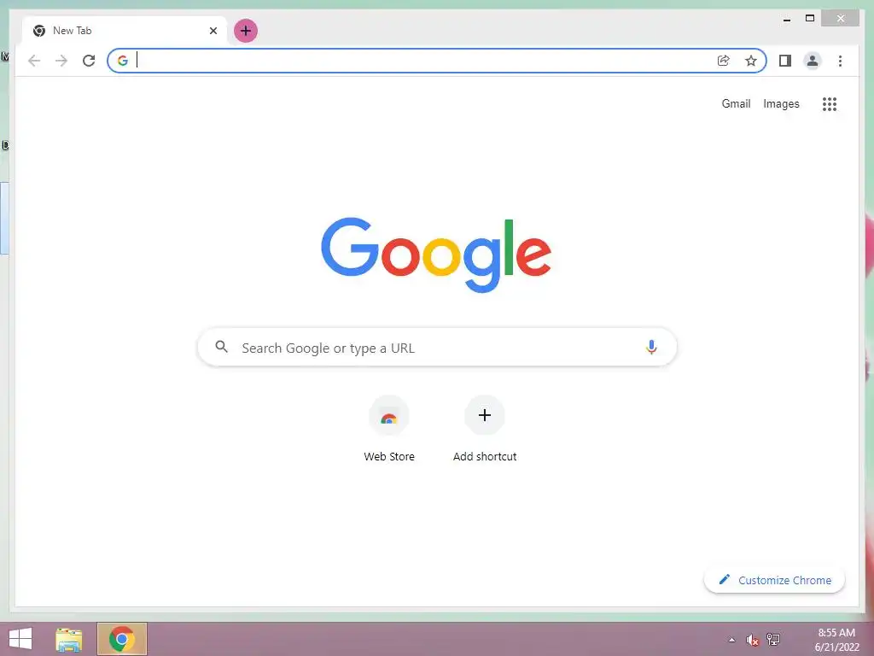Open the Chrome three-dot menu
The width and height of the screenshot is (874, 656).
tap(840, 61)
